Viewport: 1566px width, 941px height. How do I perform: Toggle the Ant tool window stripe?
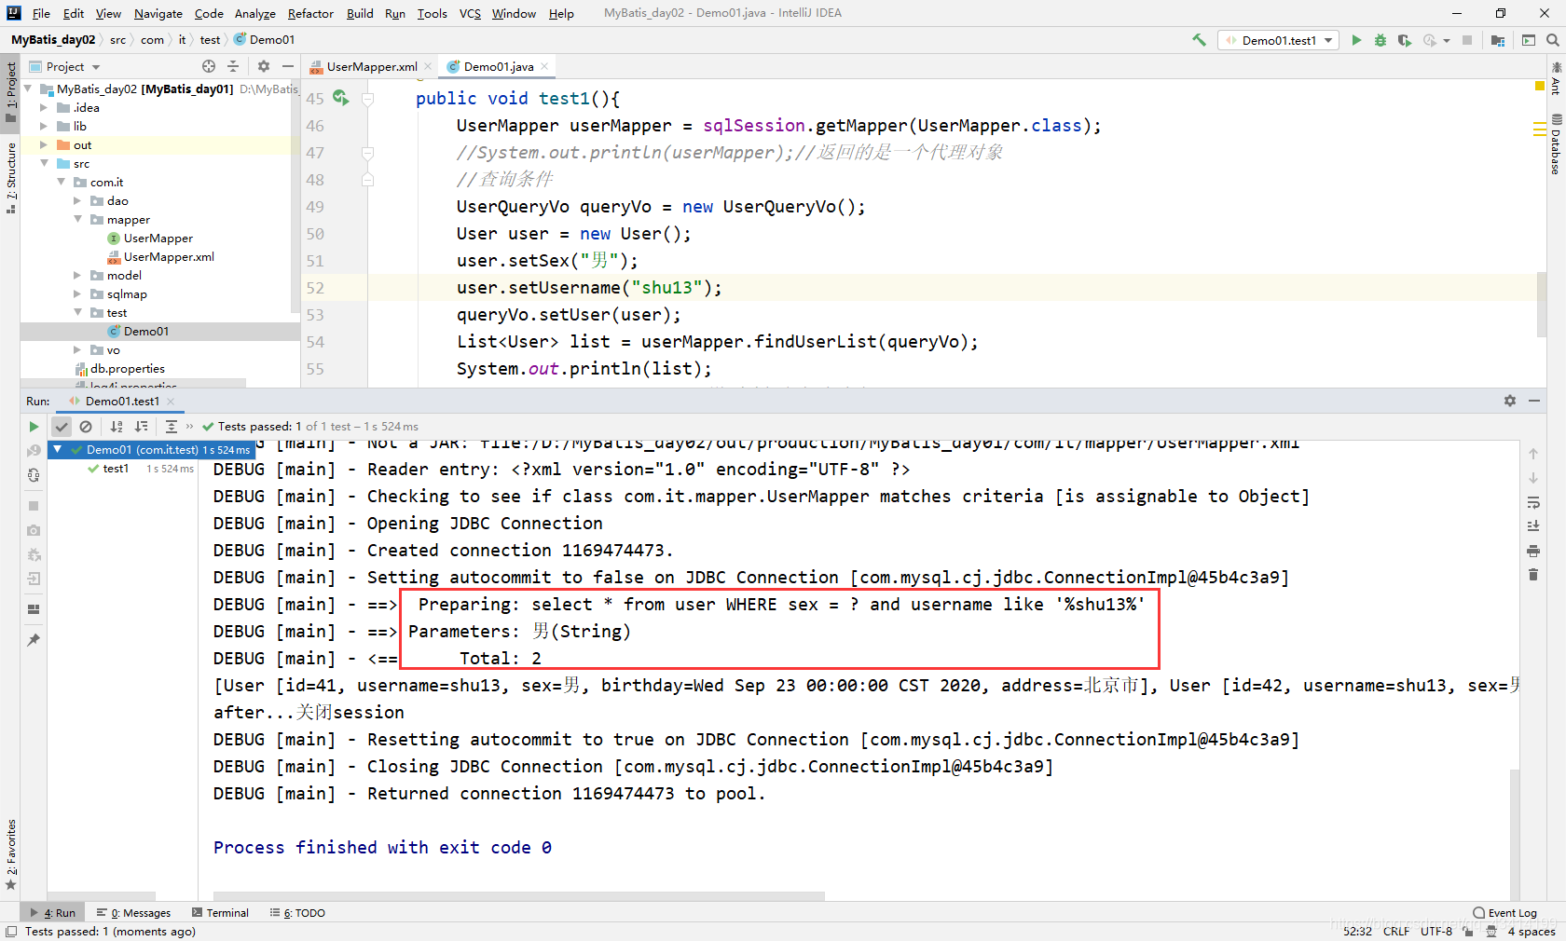click(1556, 78)
